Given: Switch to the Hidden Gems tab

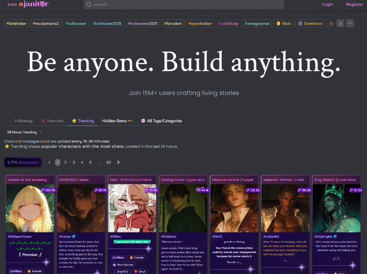Looking at the screenshot, I should [x=117, y=121].
